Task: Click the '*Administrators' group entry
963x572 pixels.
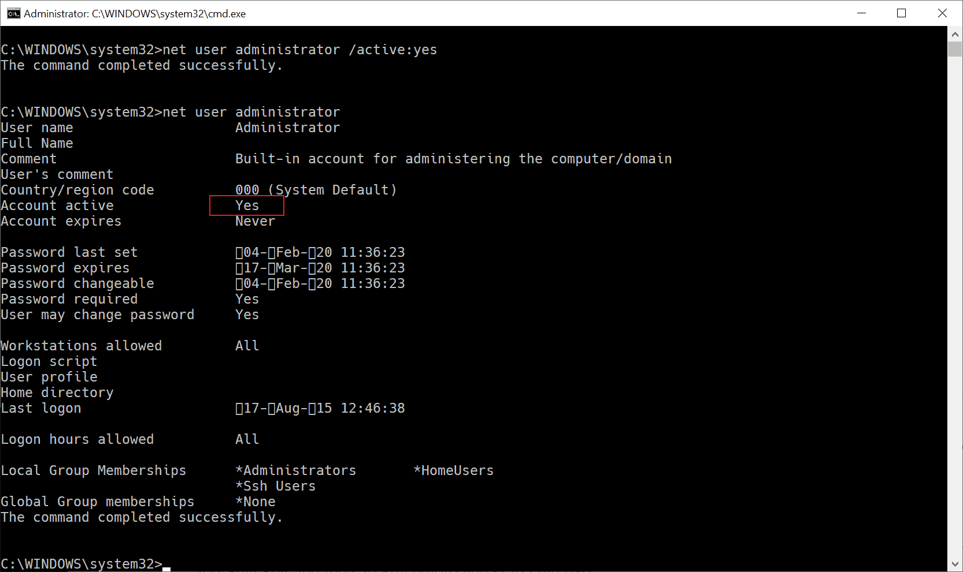Action: (x=296, y=470)
